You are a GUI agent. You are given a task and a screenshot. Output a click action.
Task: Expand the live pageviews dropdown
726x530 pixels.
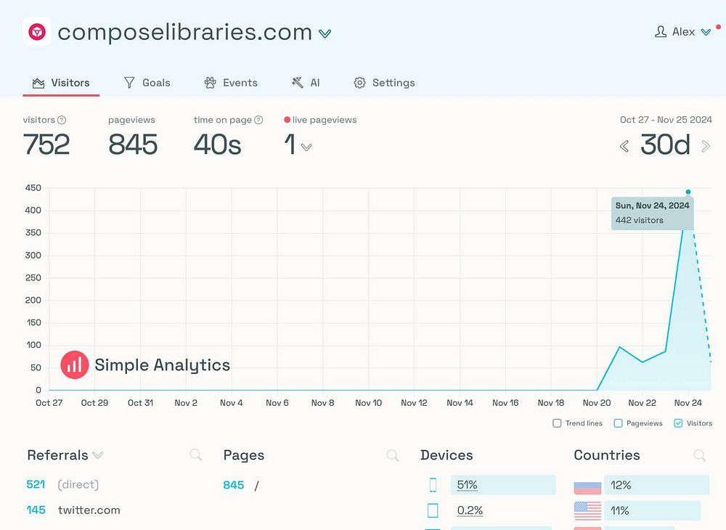306,147
